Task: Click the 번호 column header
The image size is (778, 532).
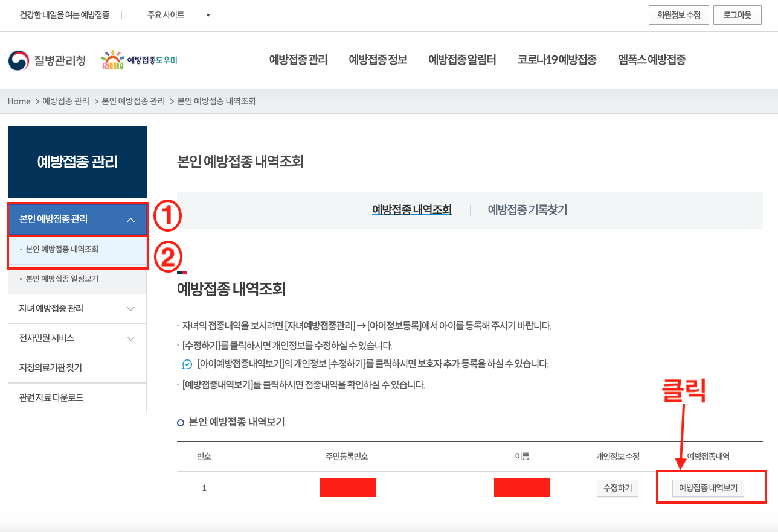Action: (x=204, y=457)
